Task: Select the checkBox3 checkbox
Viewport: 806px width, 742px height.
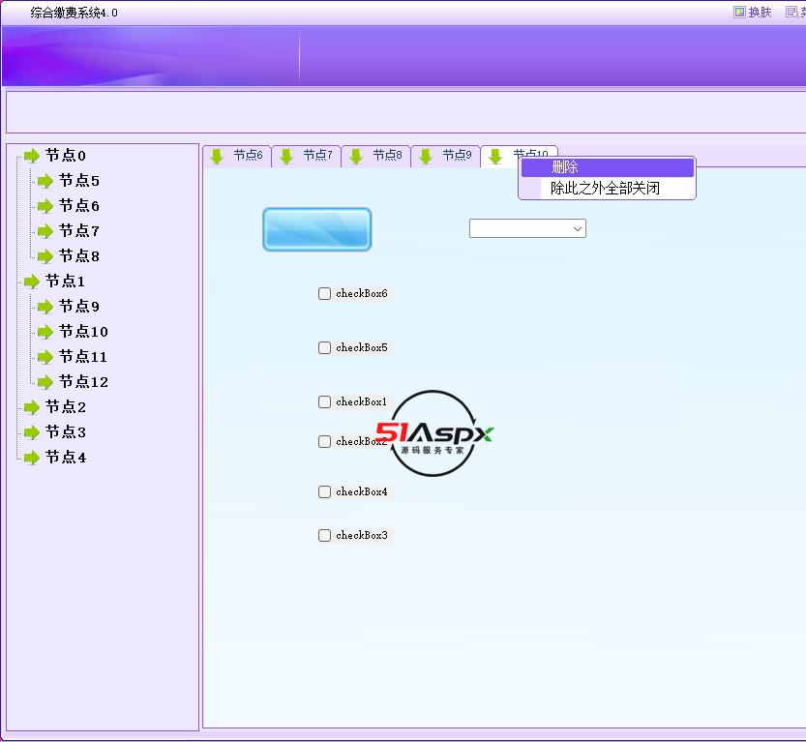Action: [x=324, y=535]
